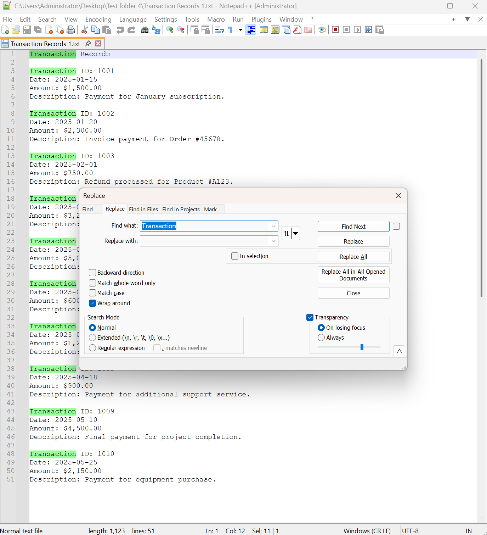
Task: Close the Transaction Records 1.txt tab
Action: click(98, 44)
